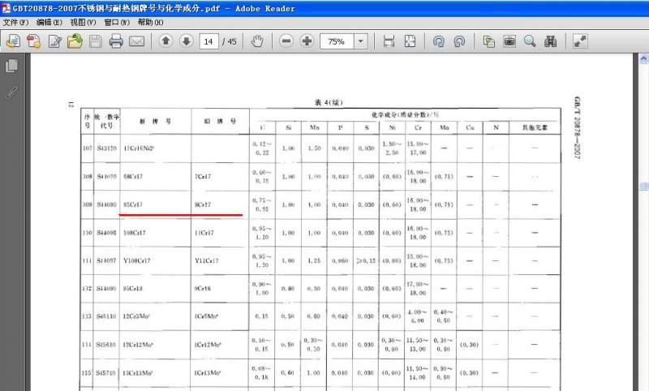Click the copy pages icon
Image resolution: width=649 pixels, height=391 pixels.
489,41
